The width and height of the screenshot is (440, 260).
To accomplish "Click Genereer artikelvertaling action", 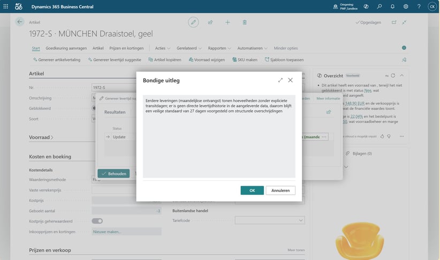I will pos(57,60).
